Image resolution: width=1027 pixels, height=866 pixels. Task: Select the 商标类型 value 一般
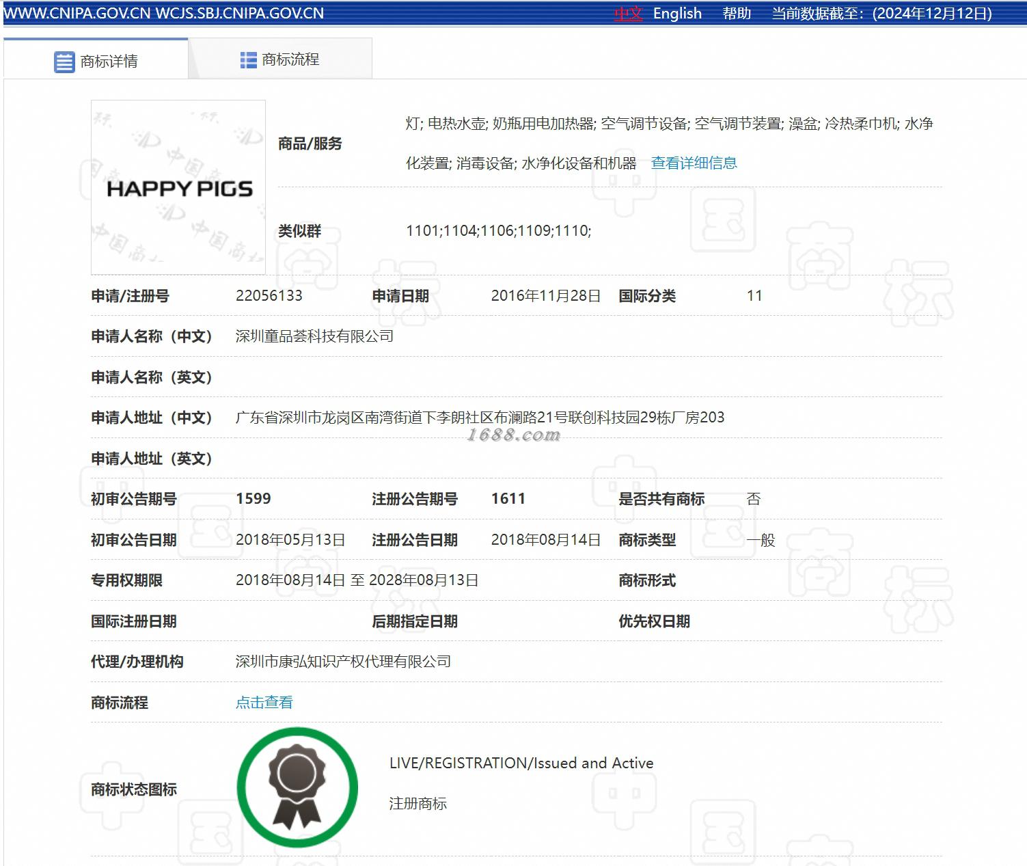coord(761,539)
